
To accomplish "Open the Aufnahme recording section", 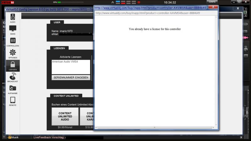I will [13, 90].
